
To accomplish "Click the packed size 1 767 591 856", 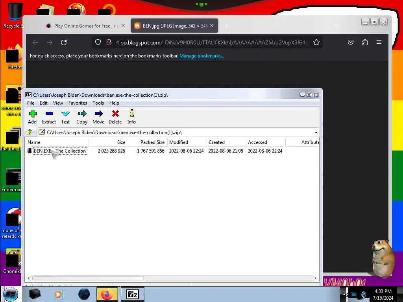I will click(x=151, y=151).
